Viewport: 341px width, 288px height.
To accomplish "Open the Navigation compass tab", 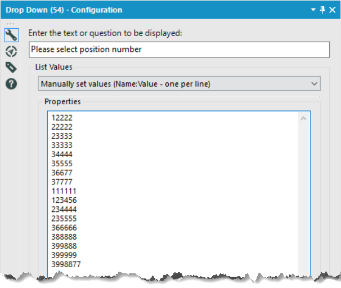I will click(x=11, y=51).
